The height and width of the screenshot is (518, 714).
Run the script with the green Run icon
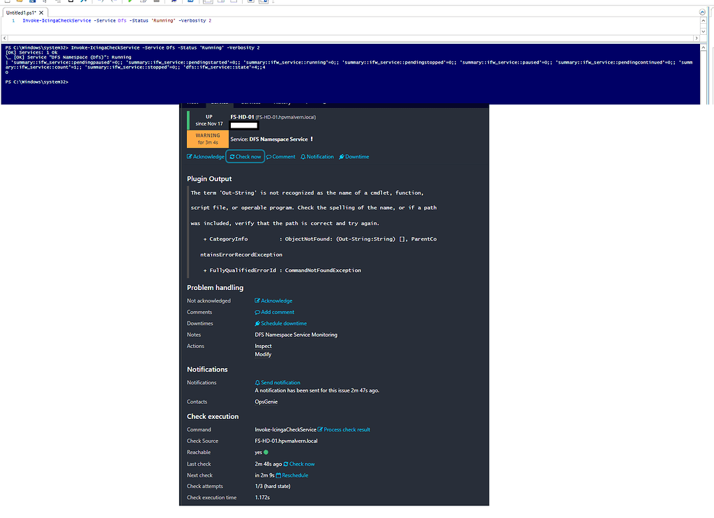pyautogui.click(x=130, y=3)
